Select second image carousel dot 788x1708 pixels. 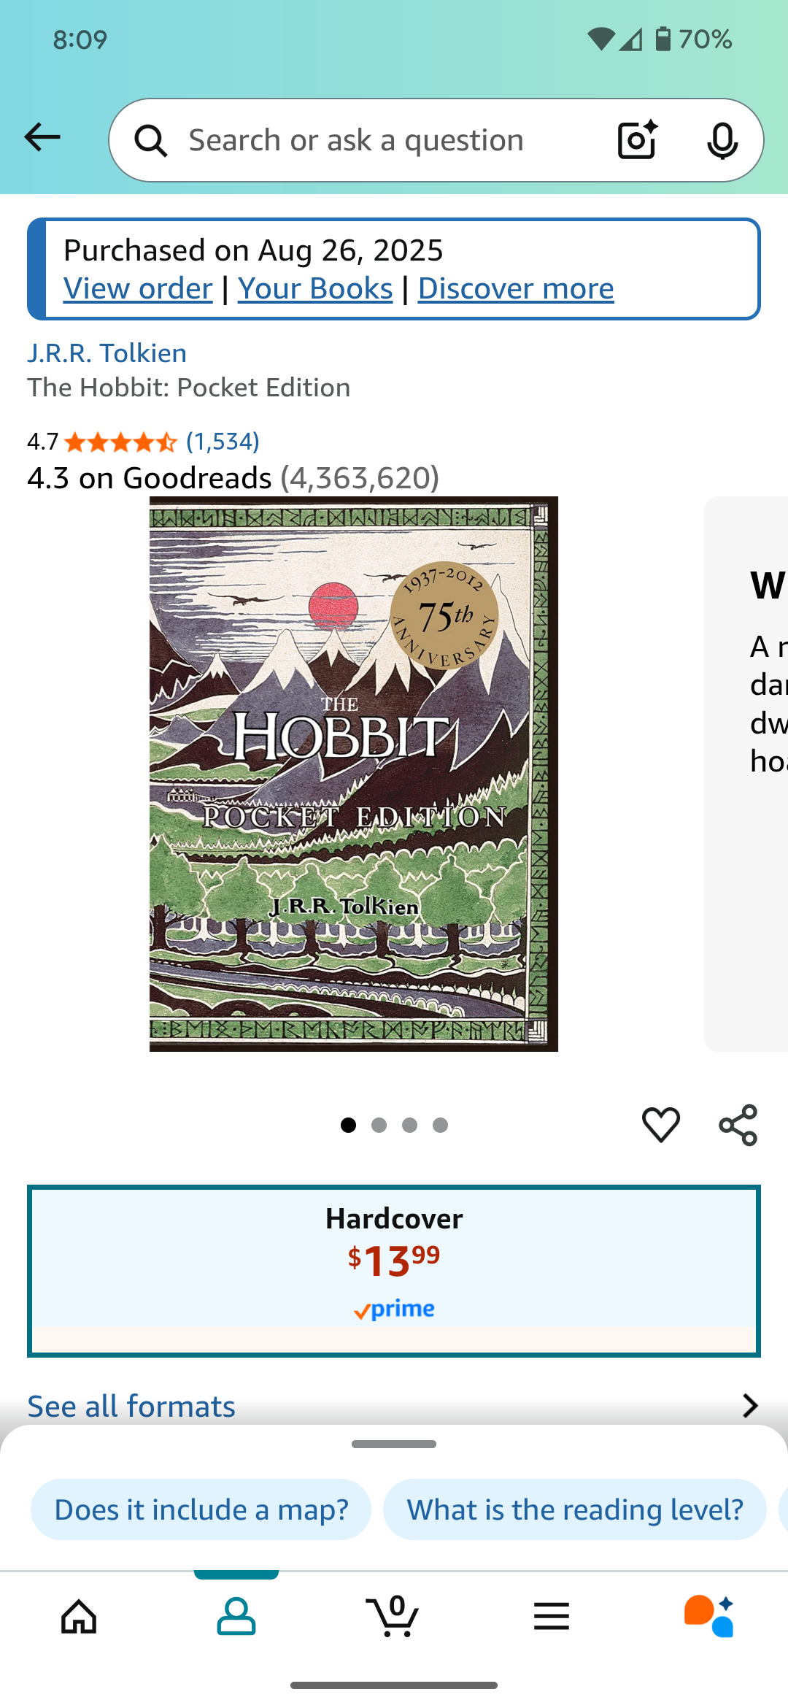[x=379, y=1125]
